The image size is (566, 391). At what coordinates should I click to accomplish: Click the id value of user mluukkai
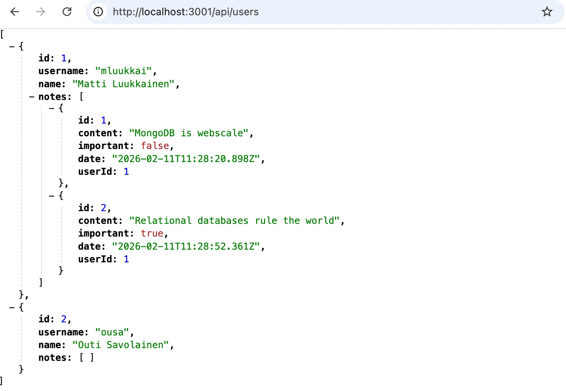[x=64, y=58]
